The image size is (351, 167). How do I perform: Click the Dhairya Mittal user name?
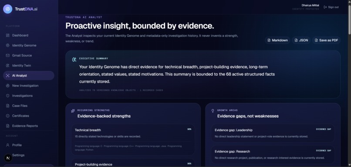pyautogui.click(x=310, y=5)
